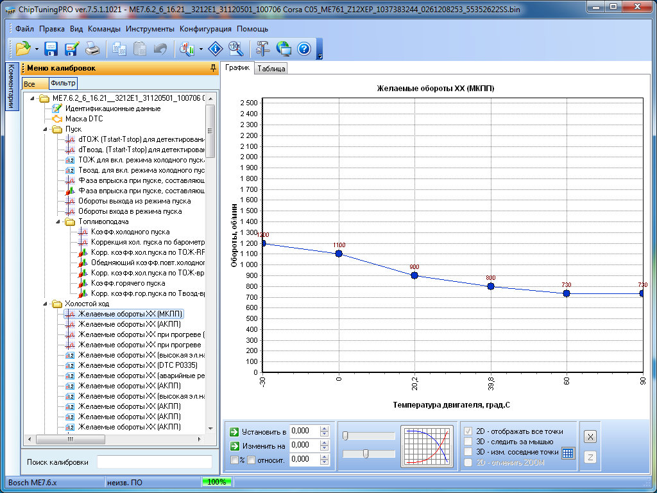The height and width of the screenshot is (493, 657).
Task: Click the Help question mark icon
Action: (x=304, y=49)
